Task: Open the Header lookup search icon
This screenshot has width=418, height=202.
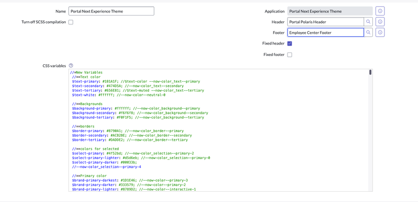Action: [x=368, y=22]
